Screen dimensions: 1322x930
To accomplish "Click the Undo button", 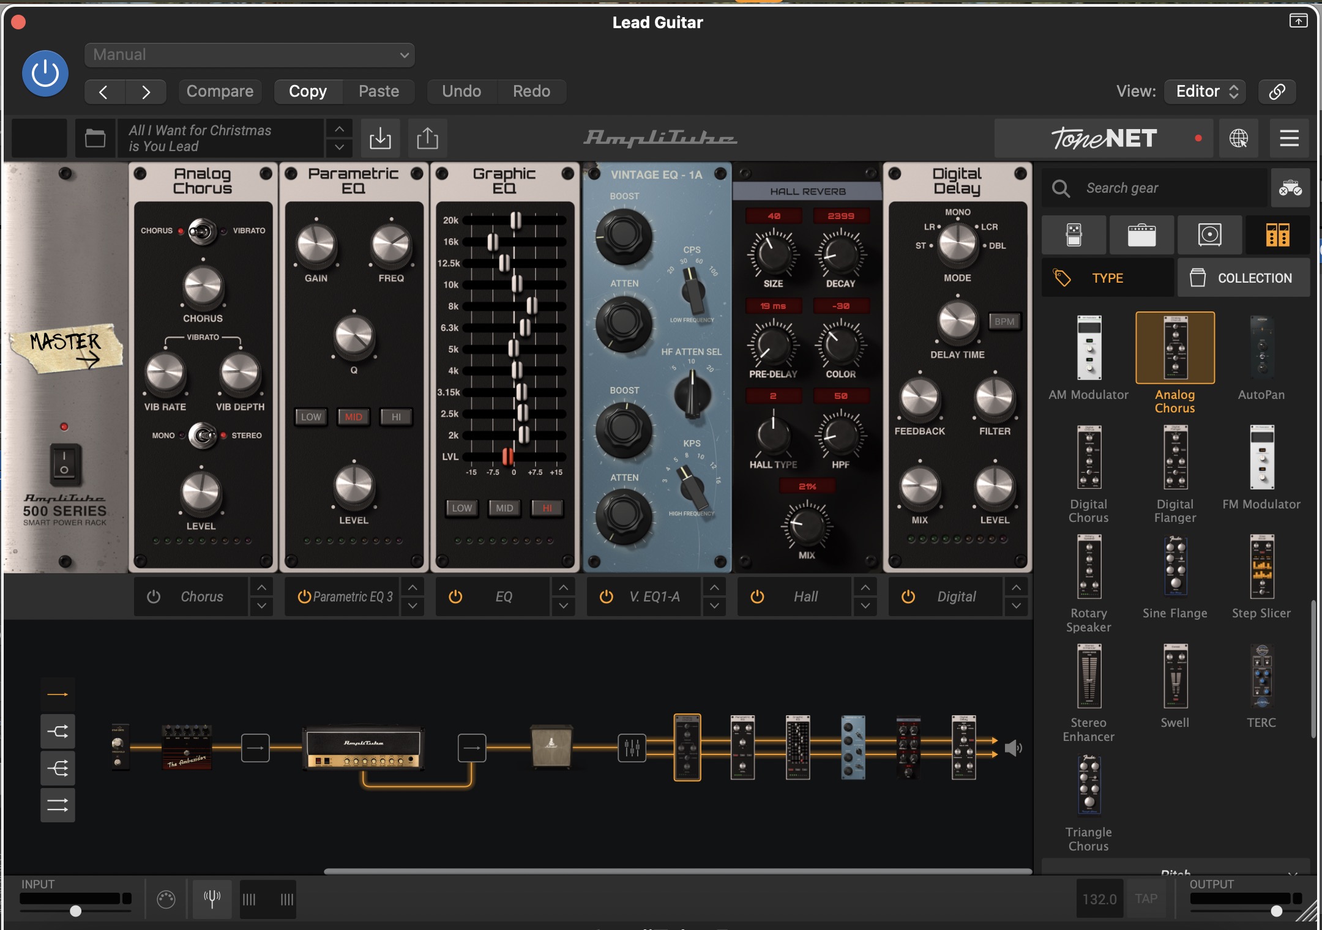I will tap(461, 89).
